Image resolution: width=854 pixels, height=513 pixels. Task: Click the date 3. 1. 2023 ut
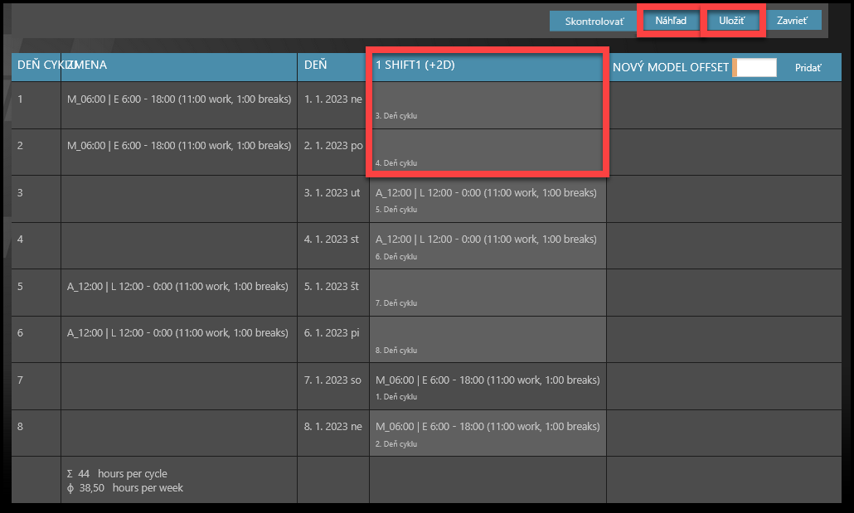[332, 193]
